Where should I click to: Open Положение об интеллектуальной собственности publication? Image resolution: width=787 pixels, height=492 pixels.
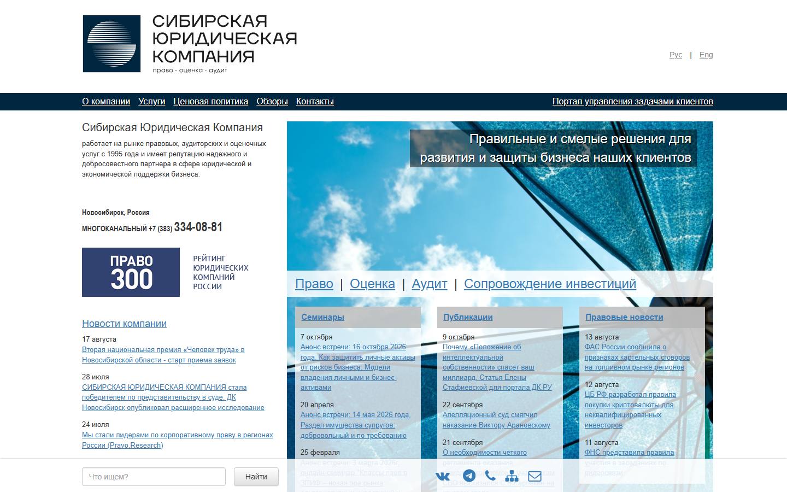(497, 367)
